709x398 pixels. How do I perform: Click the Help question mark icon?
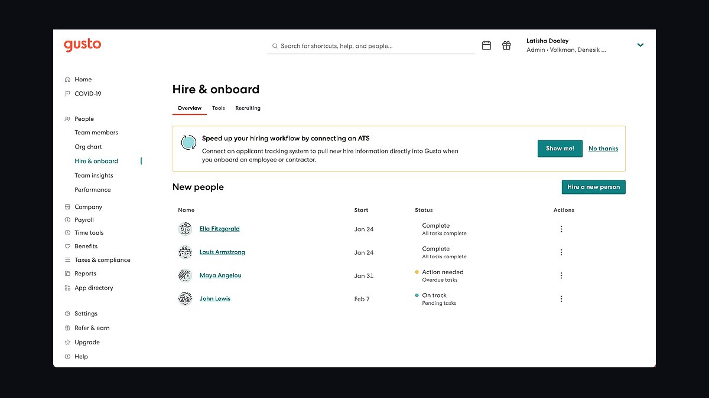tap(67, 357)
